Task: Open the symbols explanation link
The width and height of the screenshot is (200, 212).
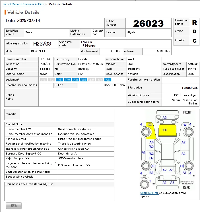Action: 149,193
